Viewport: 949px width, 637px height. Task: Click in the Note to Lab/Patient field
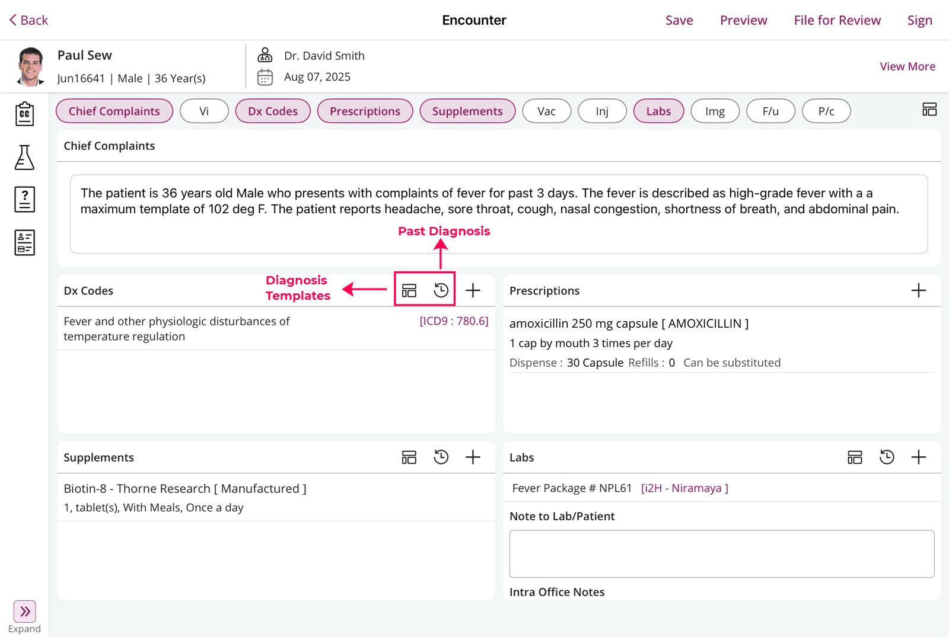[x=721, y=553]
